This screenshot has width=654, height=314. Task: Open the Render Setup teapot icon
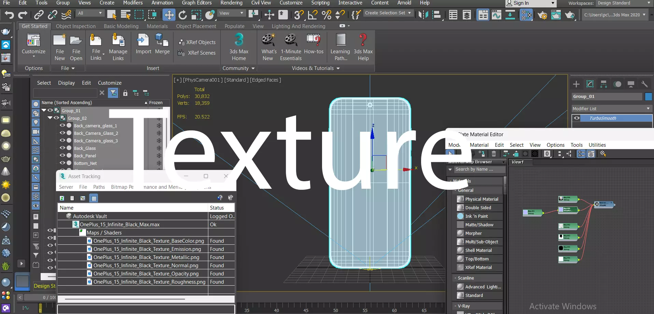tap(542, 15)
